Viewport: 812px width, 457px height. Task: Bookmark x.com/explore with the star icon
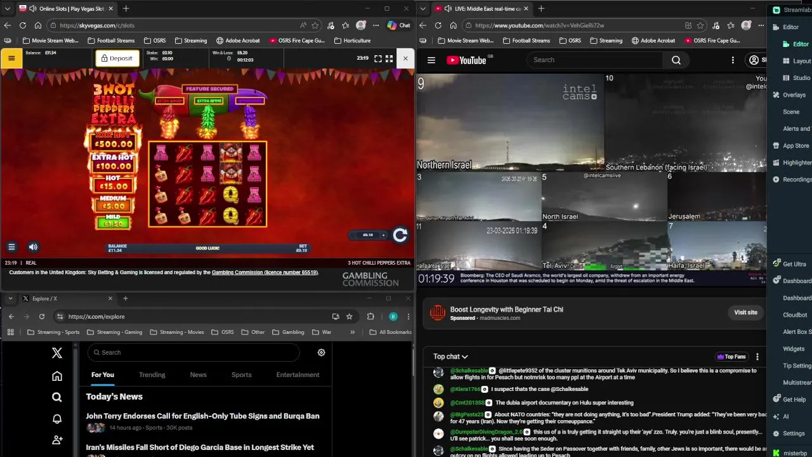pos(350,316)
